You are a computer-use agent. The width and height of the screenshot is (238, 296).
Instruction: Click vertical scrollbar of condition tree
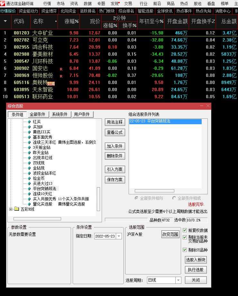[x=98, y=199]
